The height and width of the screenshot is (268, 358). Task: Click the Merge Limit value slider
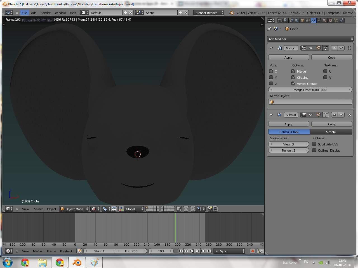[310, 90]
